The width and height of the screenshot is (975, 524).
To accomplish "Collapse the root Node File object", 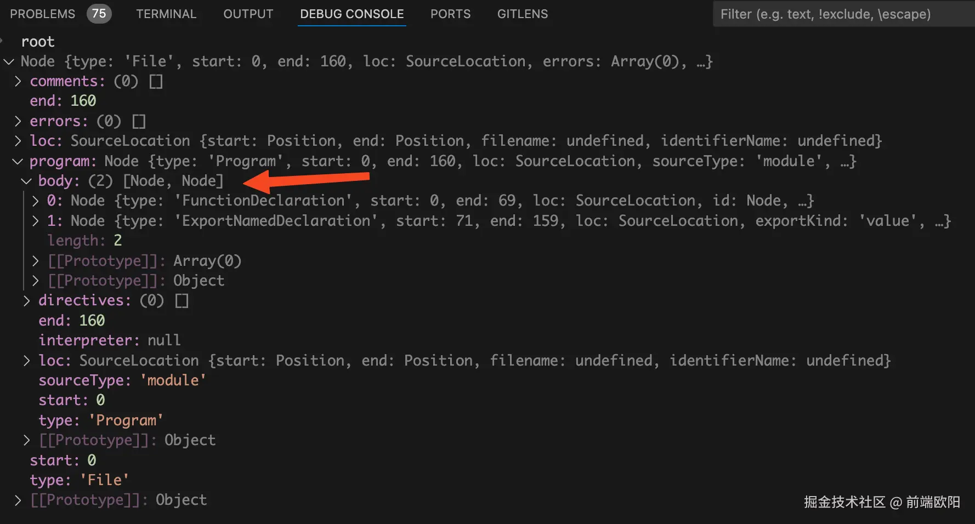I will point(9,61).
